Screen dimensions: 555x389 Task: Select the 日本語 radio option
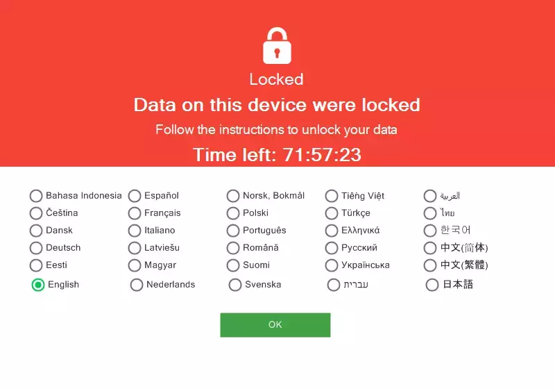click(432, 285)
